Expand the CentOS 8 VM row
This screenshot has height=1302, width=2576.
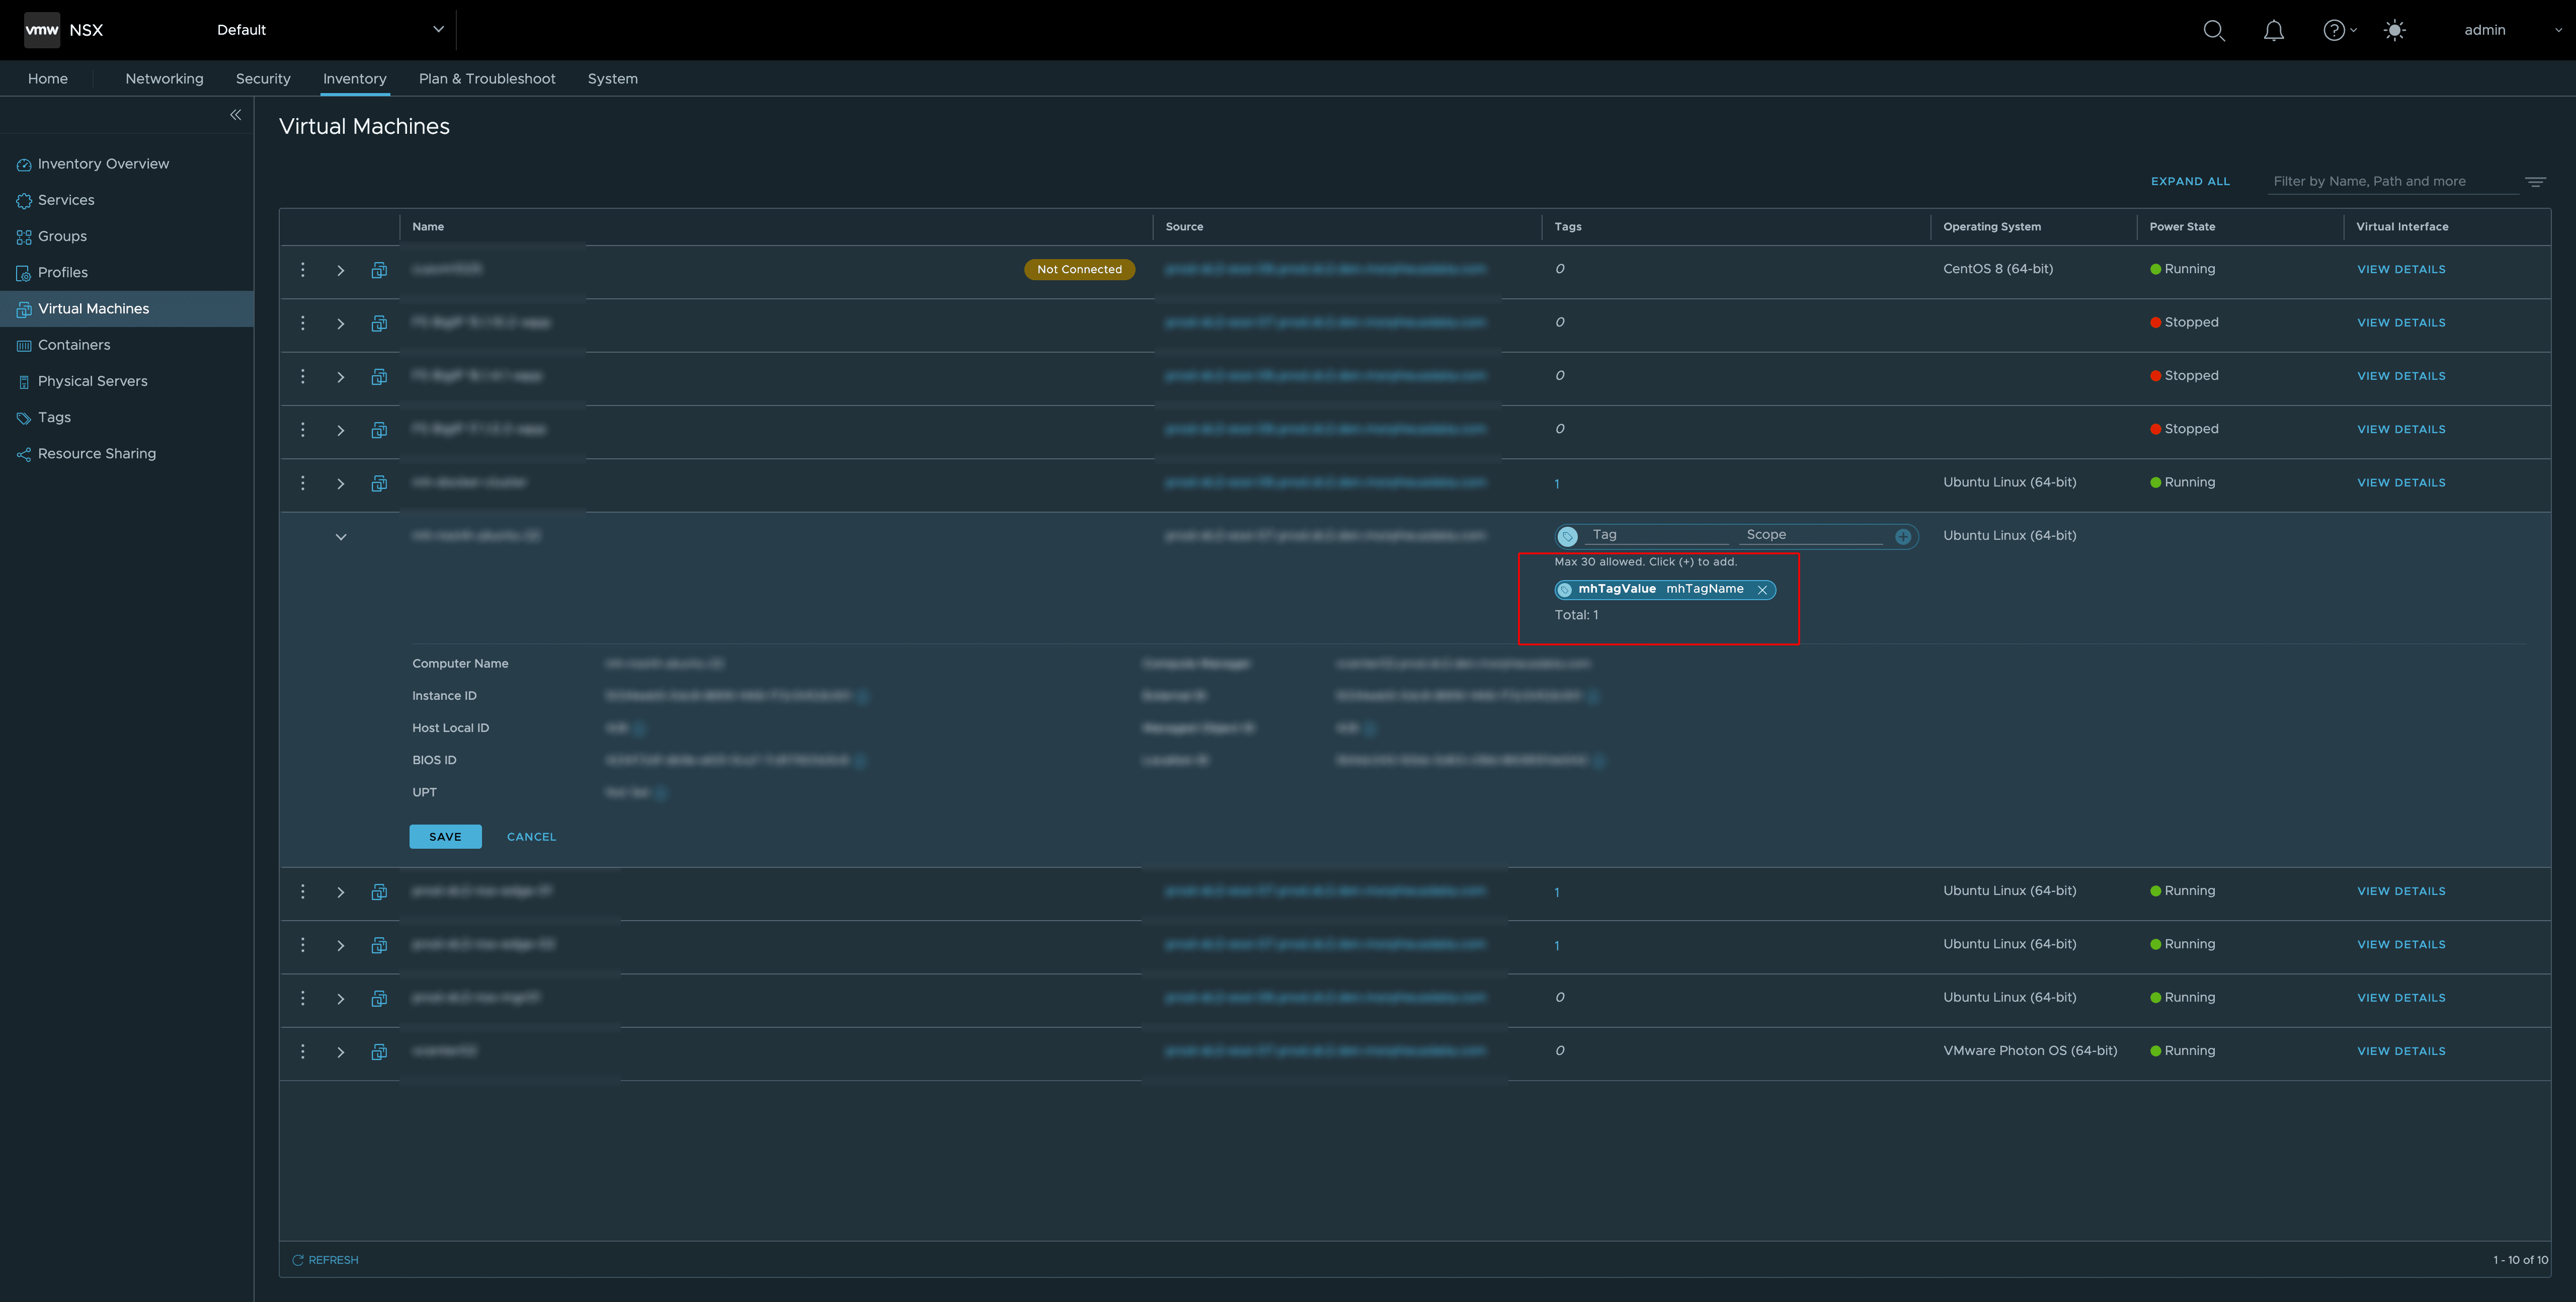(341, 271)
